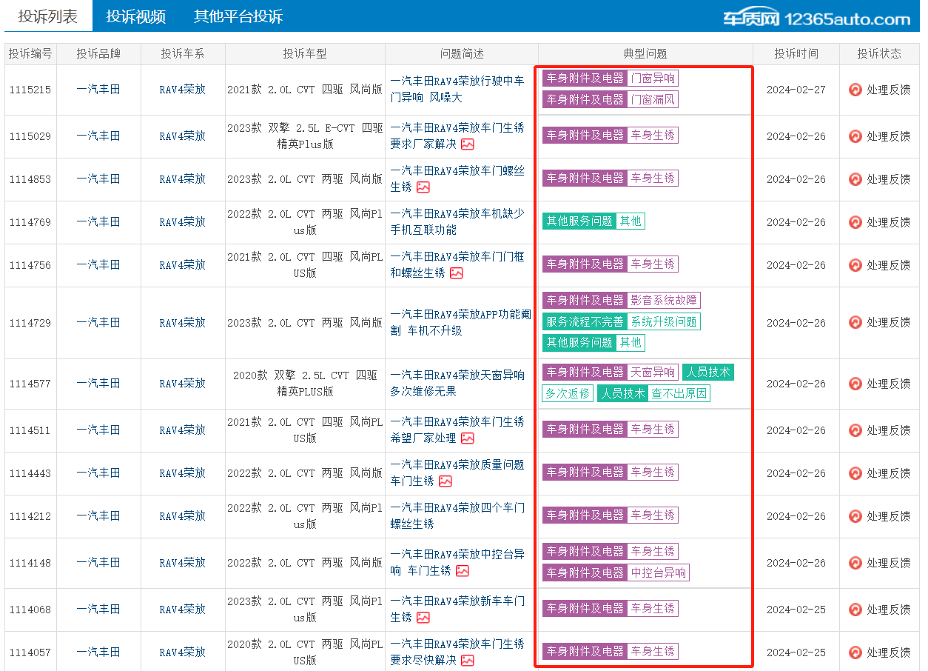Click the 中控台异响 issue tag

tap(658, 572)
